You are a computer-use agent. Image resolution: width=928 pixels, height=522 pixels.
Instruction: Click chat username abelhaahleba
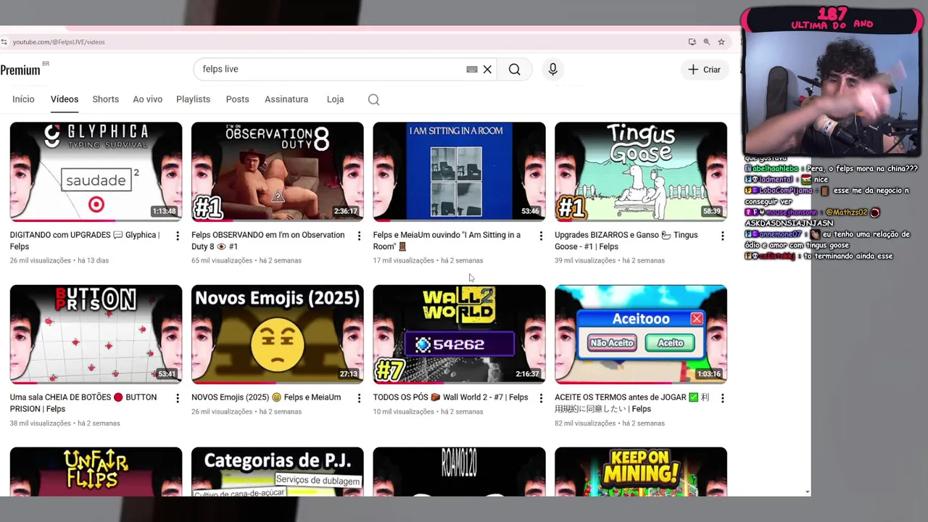(776, 169)
